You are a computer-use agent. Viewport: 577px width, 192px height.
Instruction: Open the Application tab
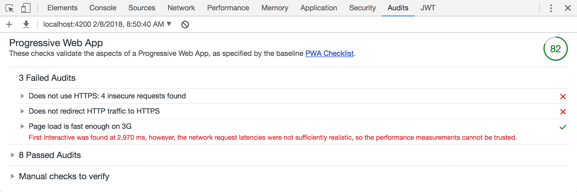click(x=318, y=8)
